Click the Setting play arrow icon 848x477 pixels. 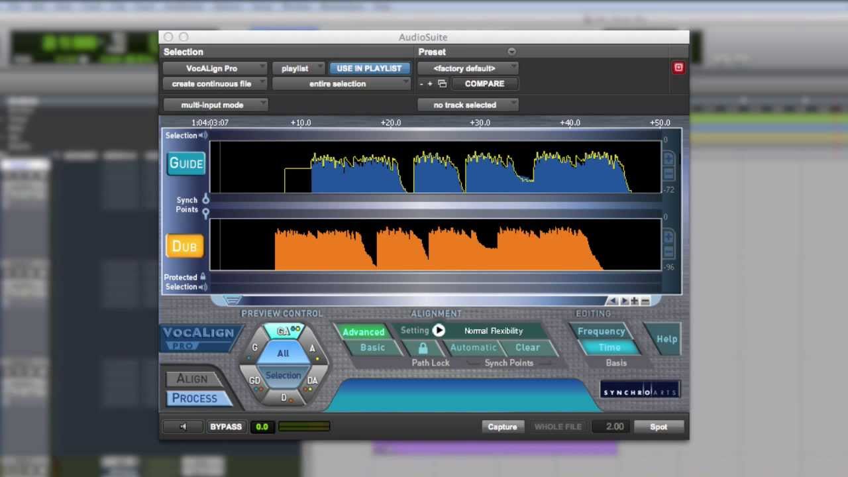coord(439,331)
